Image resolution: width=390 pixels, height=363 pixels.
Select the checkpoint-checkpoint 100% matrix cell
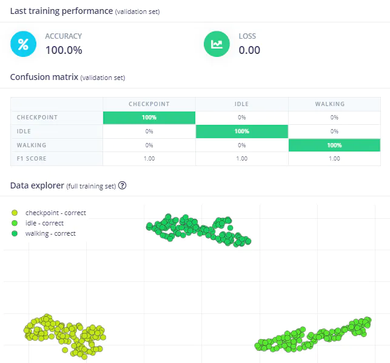coord(149,118)
